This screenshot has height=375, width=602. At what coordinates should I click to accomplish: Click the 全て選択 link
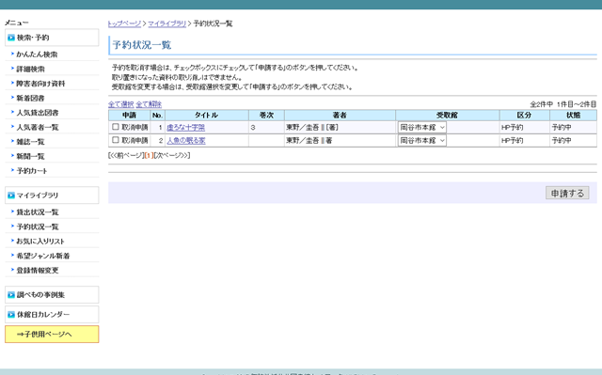120,104
